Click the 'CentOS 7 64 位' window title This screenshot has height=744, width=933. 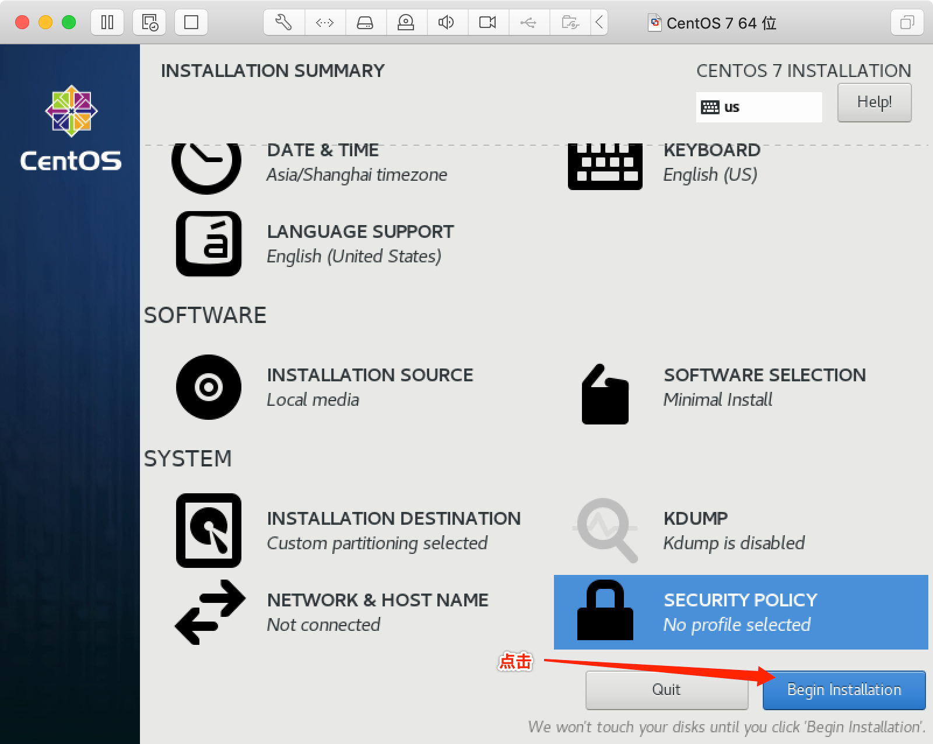pyautogui.click(x=721, y=23)
